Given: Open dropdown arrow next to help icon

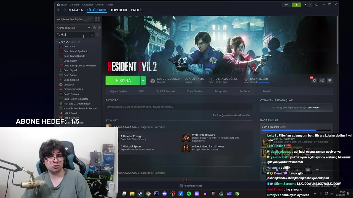Looking at the screenshot, I should 310,5.
